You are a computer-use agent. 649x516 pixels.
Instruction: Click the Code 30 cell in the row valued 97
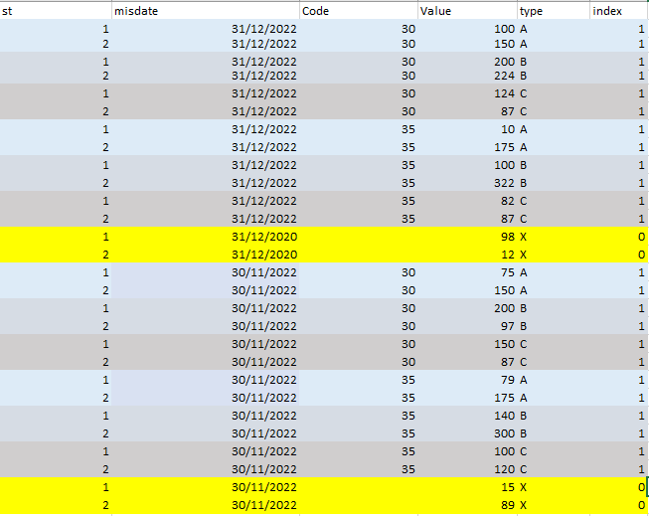pos(359,326)
